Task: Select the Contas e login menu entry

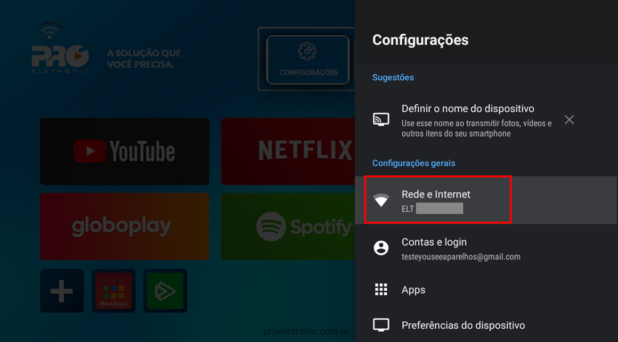Action: pos(487,248)
